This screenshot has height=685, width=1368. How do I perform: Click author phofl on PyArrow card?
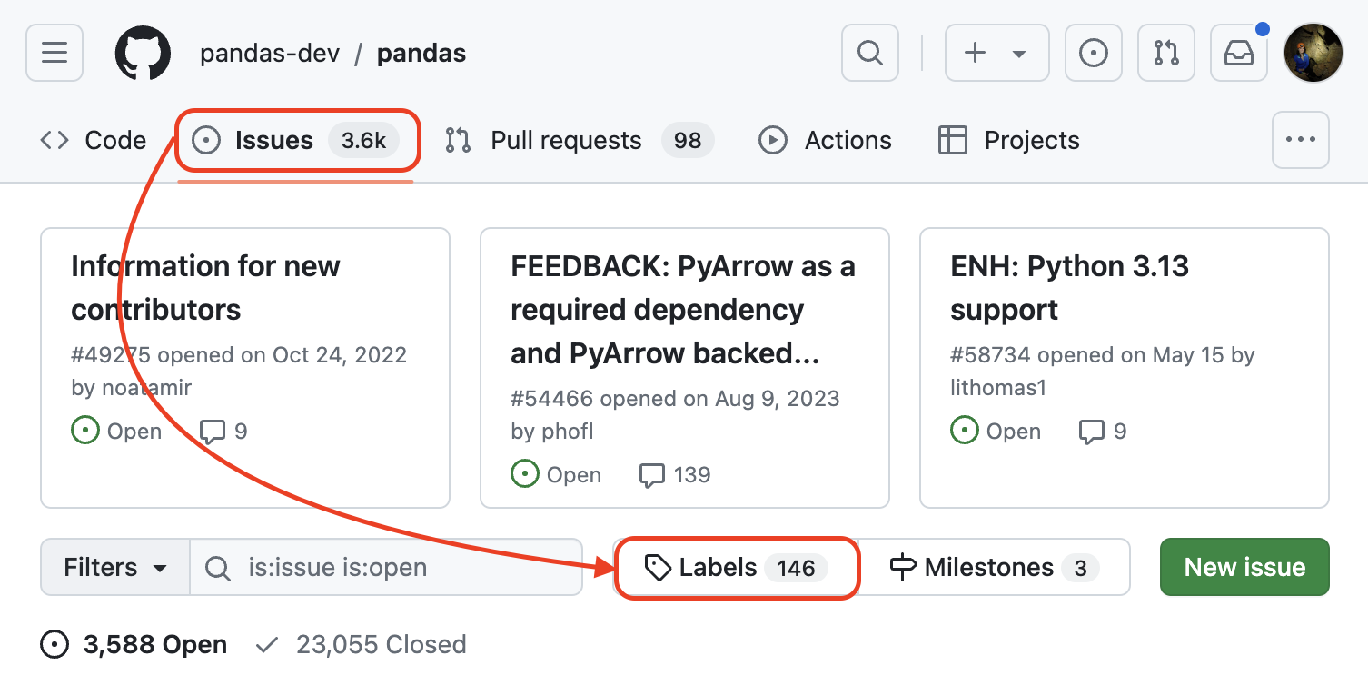[x=566, y=432]
